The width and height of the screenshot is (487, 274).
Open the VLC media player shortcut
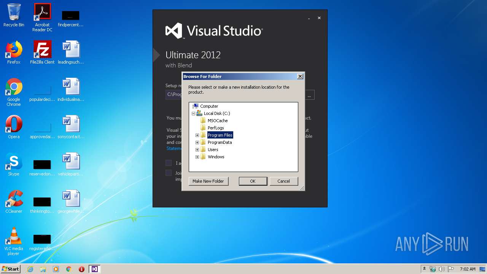tap(14, 241)
